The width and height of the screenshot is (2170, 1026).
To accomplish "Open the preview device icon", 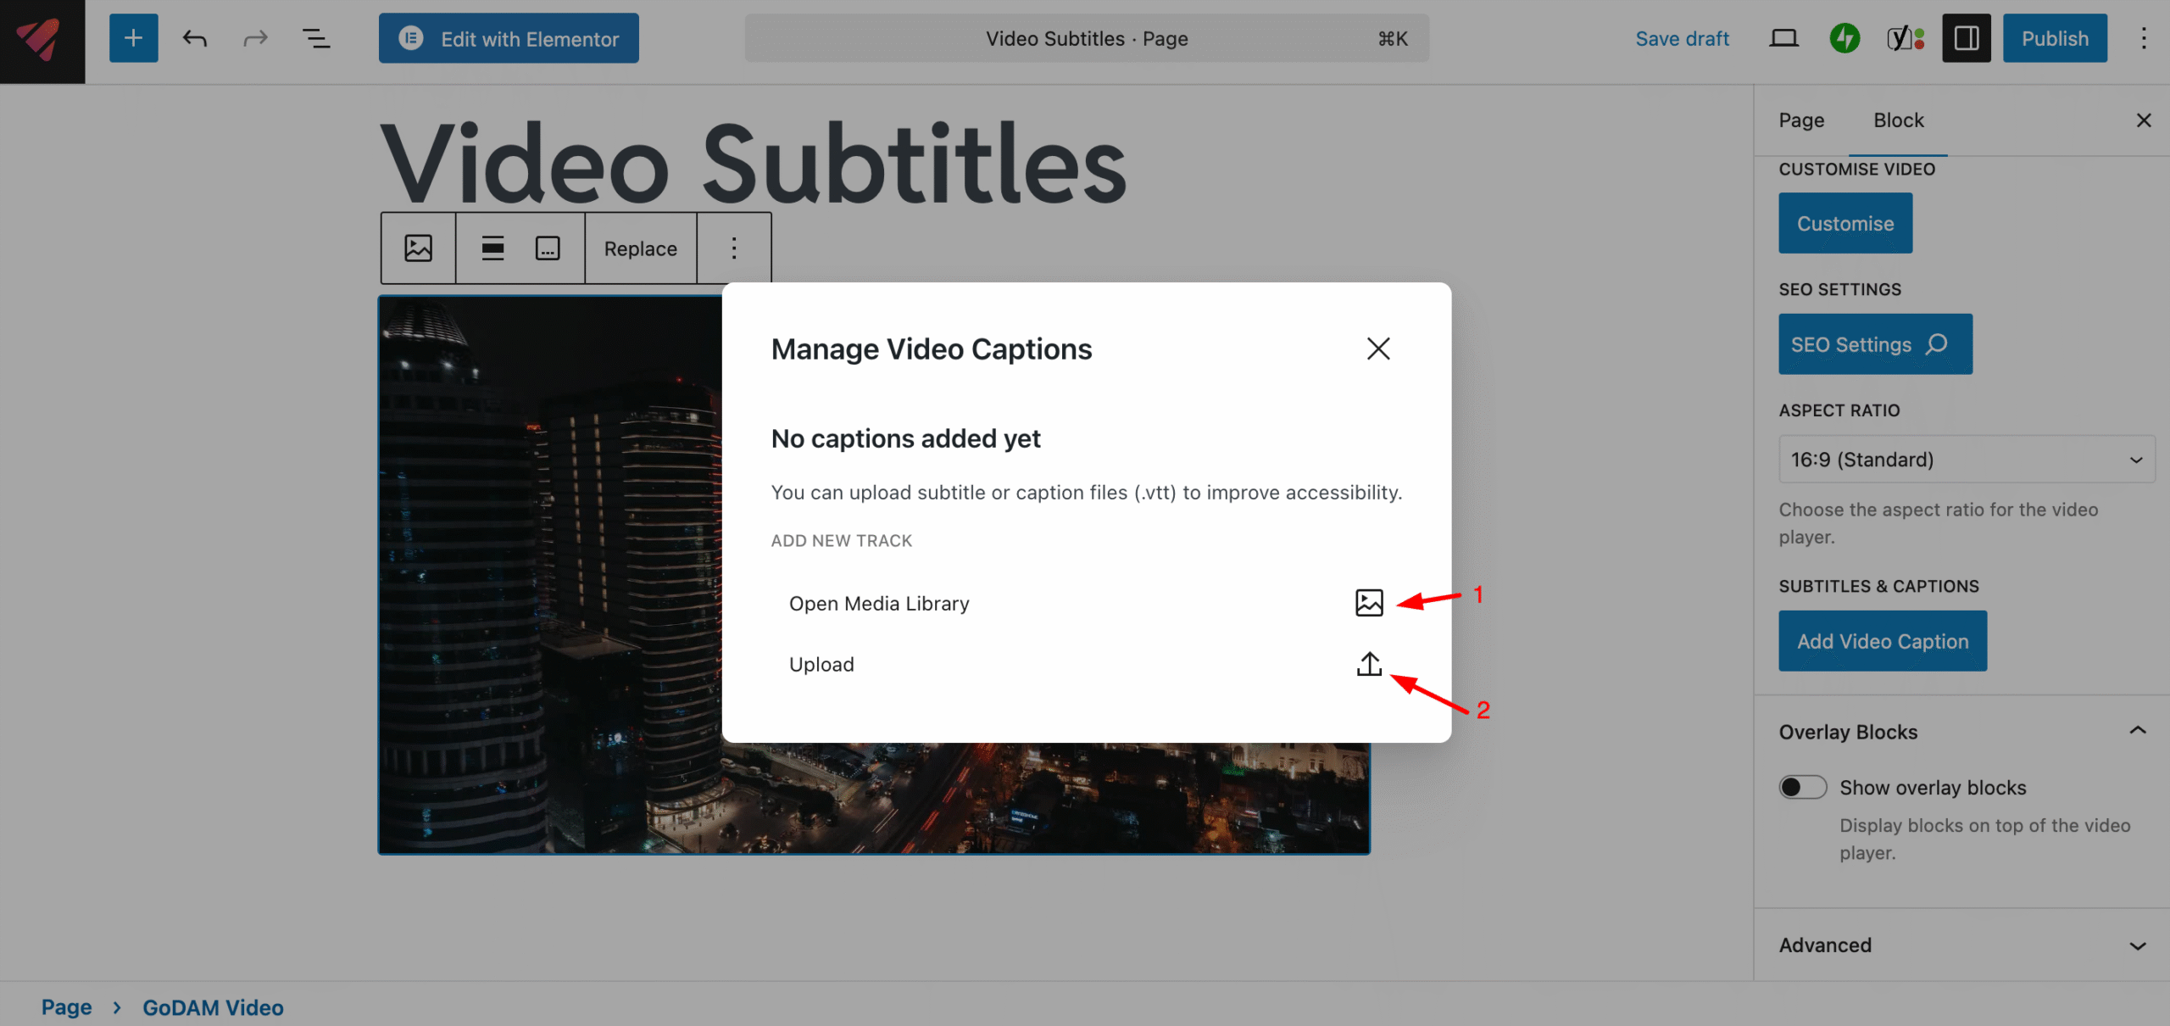I will [x=1783, y=38].
